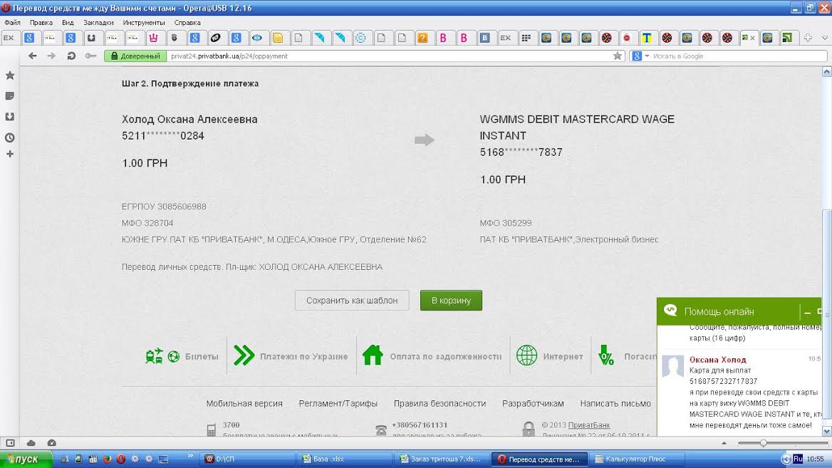Click the 'ПриватБанк' copyright link
Image resolution: width=832 pixels, height=468 pixels.
pos(589,425)
